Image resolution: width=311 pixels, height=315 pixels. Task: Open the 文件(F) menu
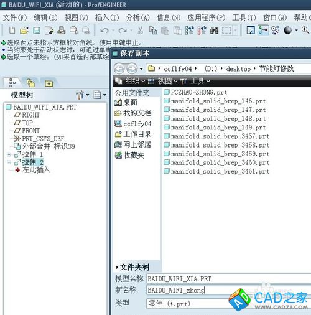[15, 17]
